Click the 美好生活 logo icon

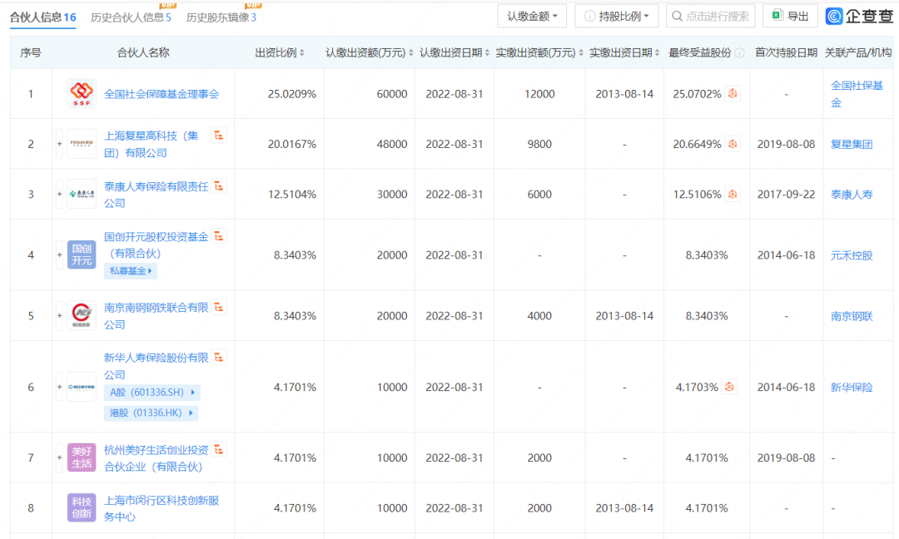[x=82, y=457]
